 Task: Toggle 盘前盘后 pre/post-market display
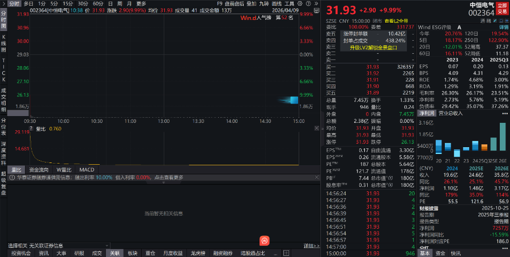[x=234, y=3]
